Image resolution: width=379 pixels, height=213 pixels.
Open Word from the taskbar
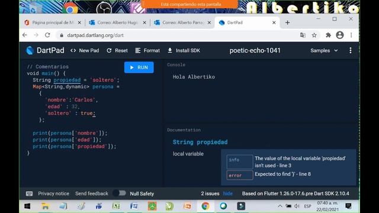(x=134, y=206)
